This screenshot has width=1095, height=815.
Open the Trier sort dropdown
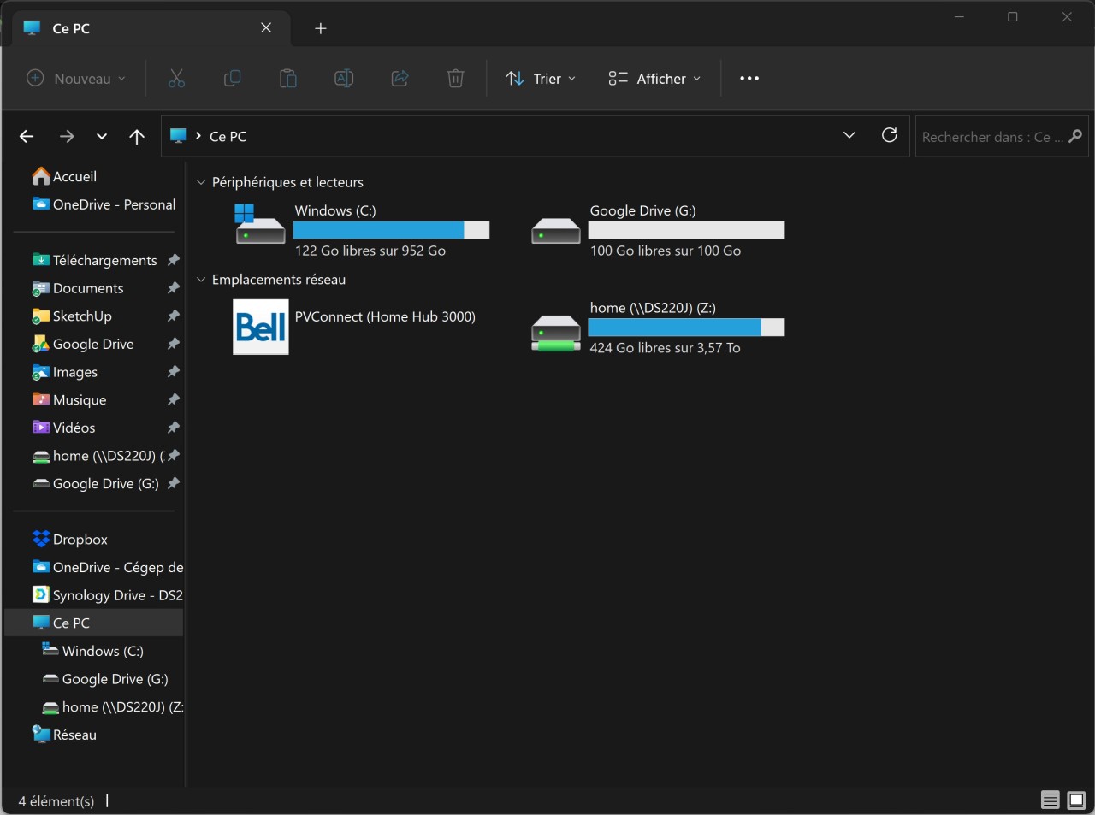(541, 79)
